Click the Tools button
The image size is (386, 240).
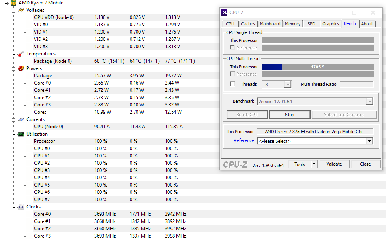click(300, 164)
